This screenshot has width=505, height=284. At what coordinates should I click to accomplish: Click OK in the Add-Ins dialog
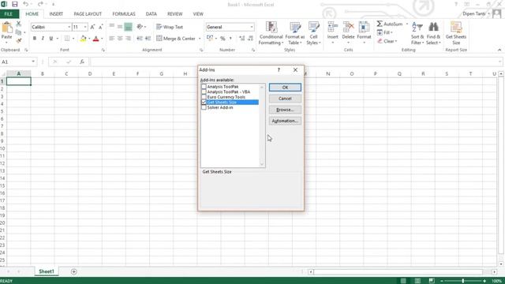tap(285, 88)
